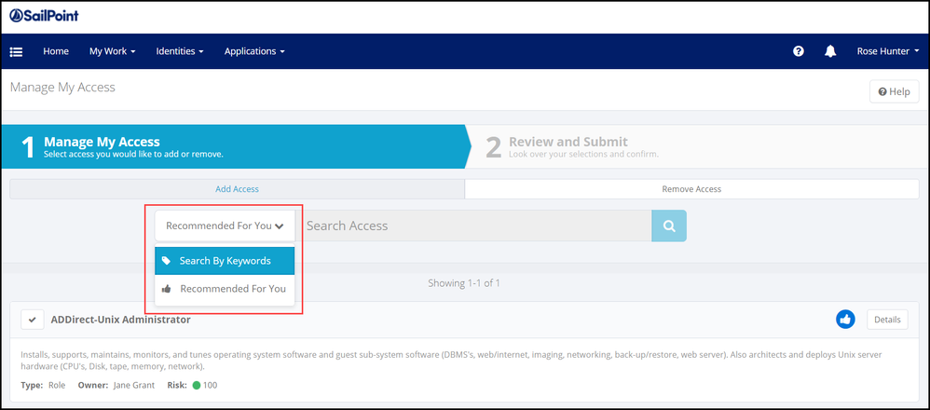Switch to the Remove Access tab
This screenshot has height=410, width=930.
(691, 189)
